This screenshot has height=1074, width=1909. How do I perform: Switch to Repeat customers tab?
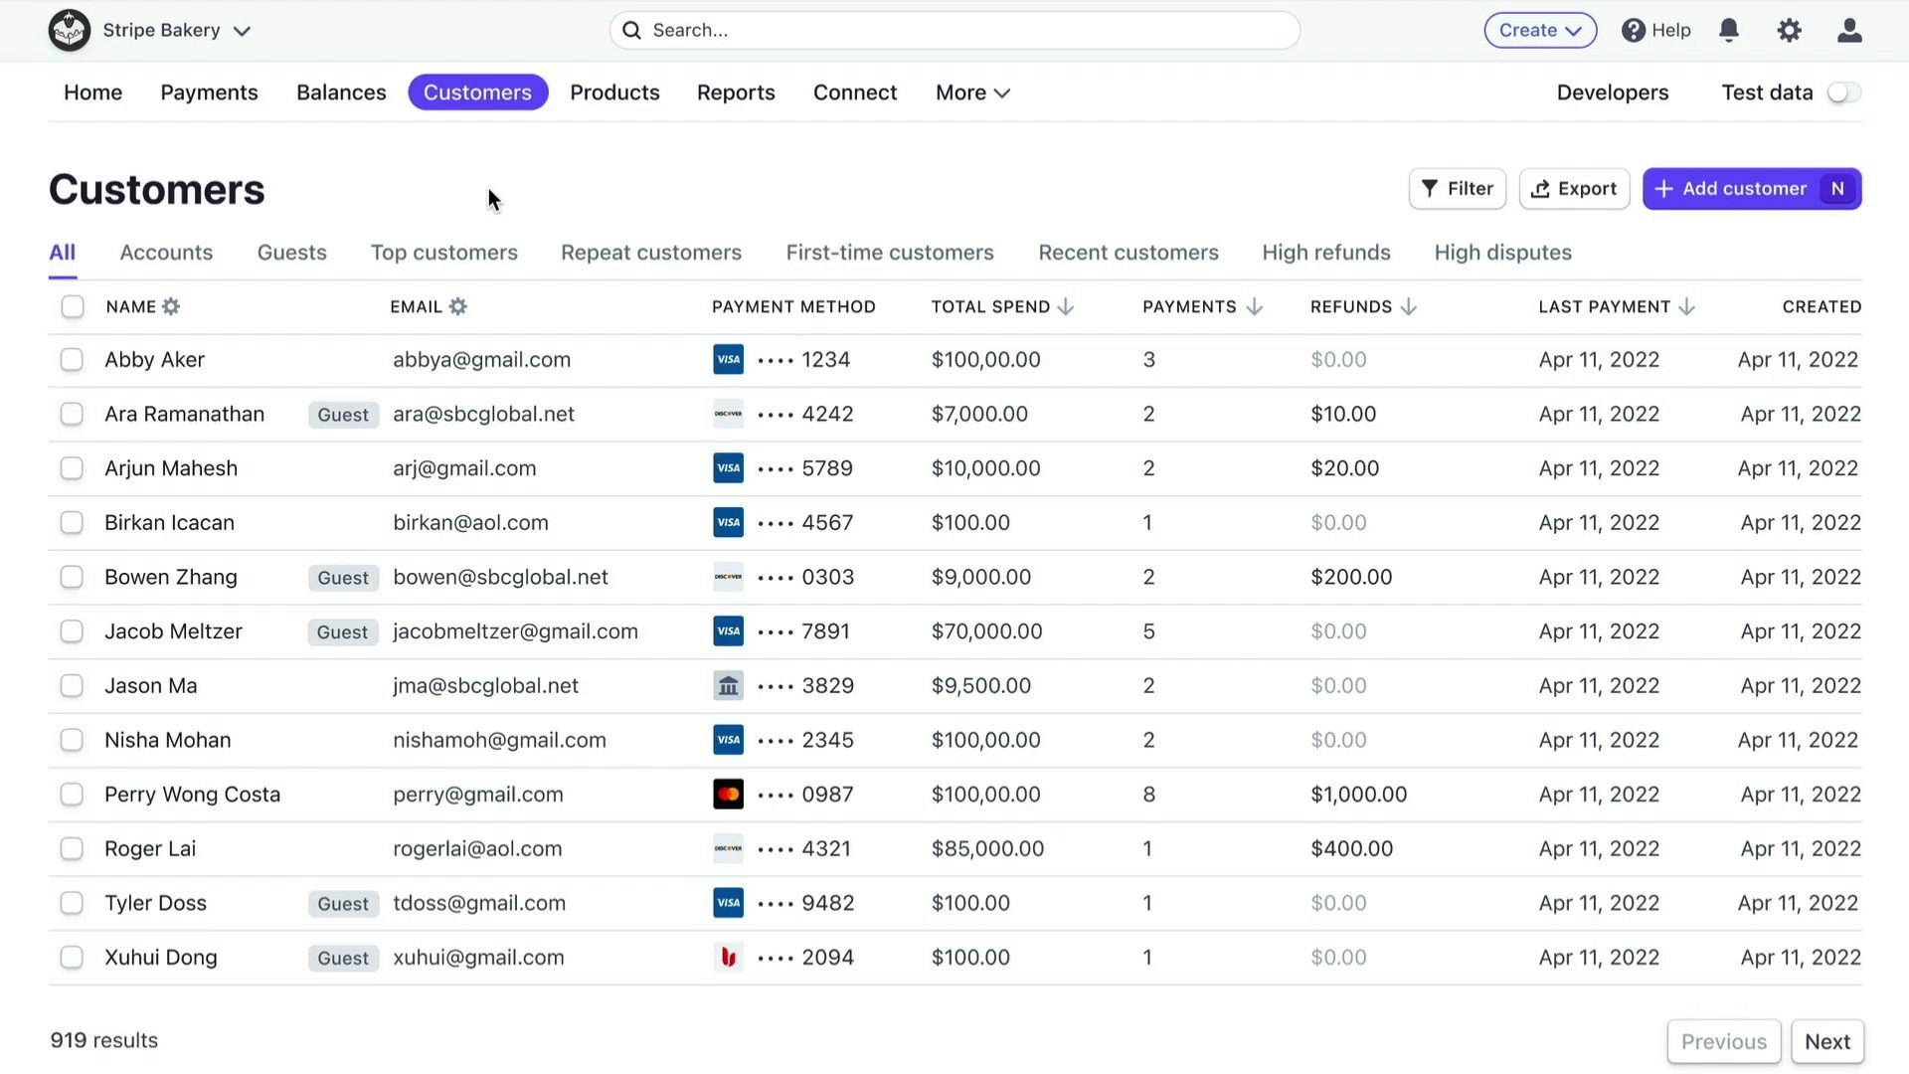click(x=651, y=253)
